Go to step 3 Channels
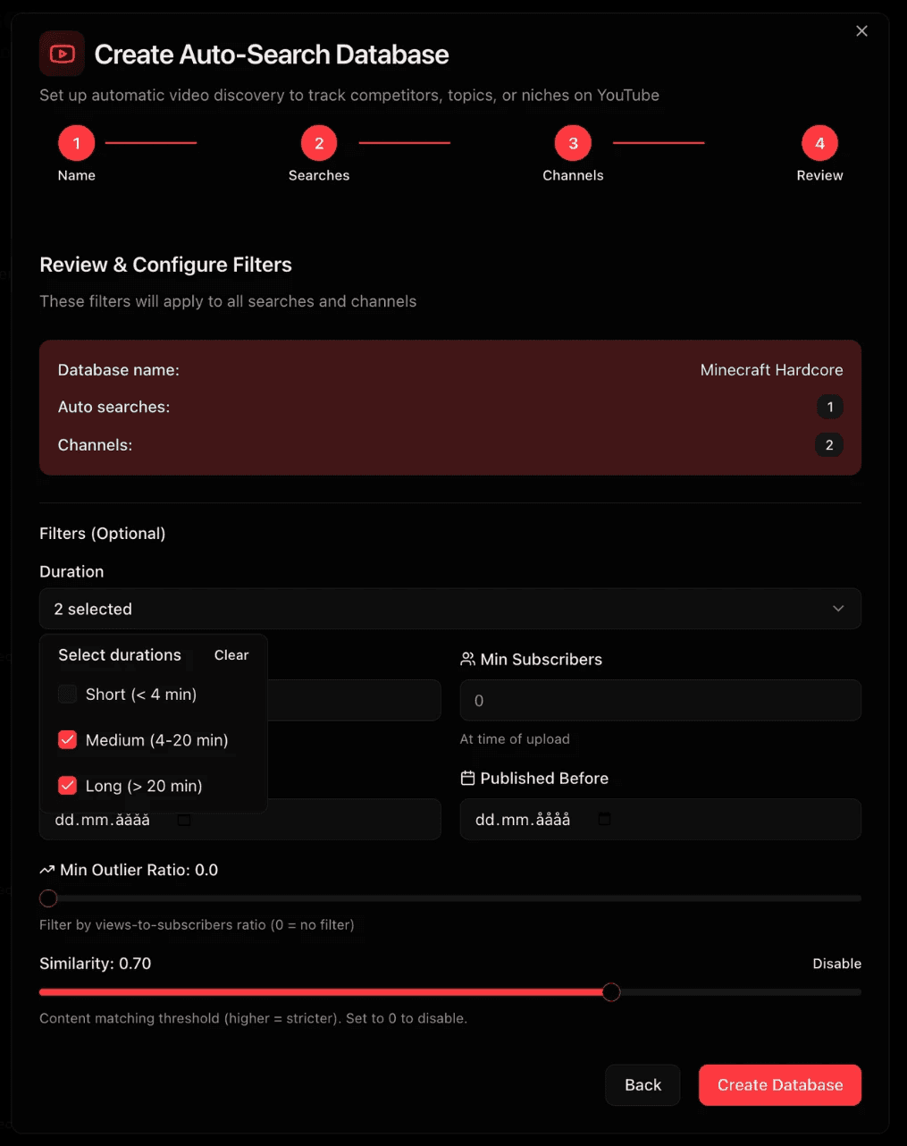Viewport: 907px width, 1146px height. 573,143
